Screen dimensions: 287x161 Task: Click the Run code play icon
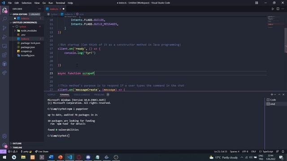pos(273,9)
